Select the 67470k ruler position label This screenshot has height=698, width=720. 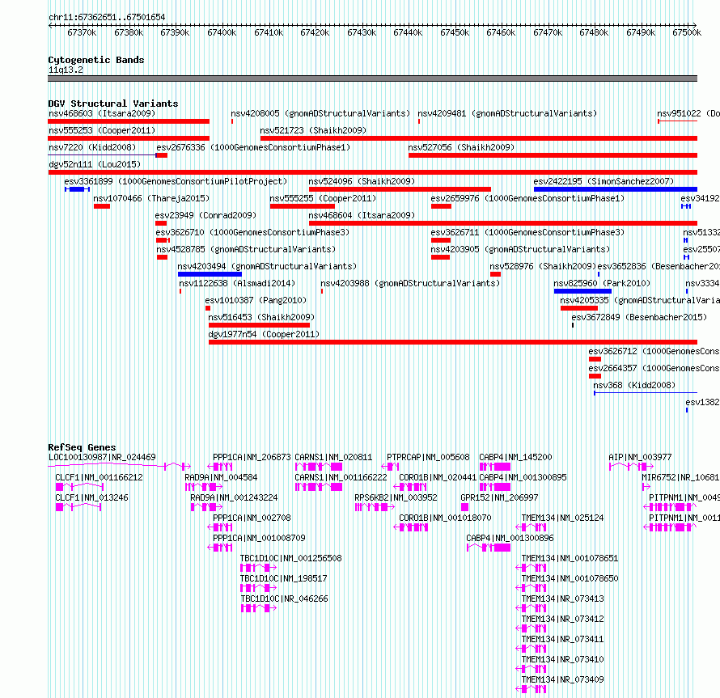[548, 32]
